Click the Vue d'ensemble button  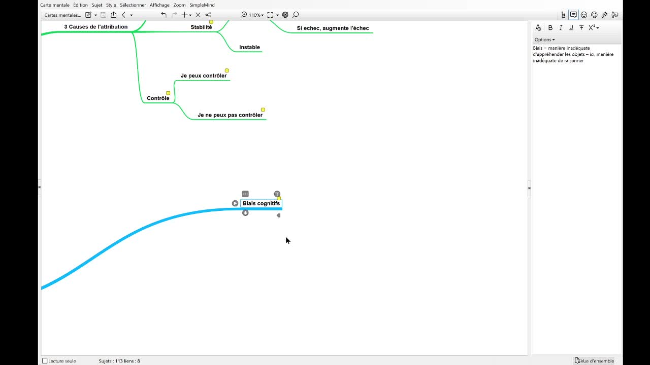[x=594, y=361]
